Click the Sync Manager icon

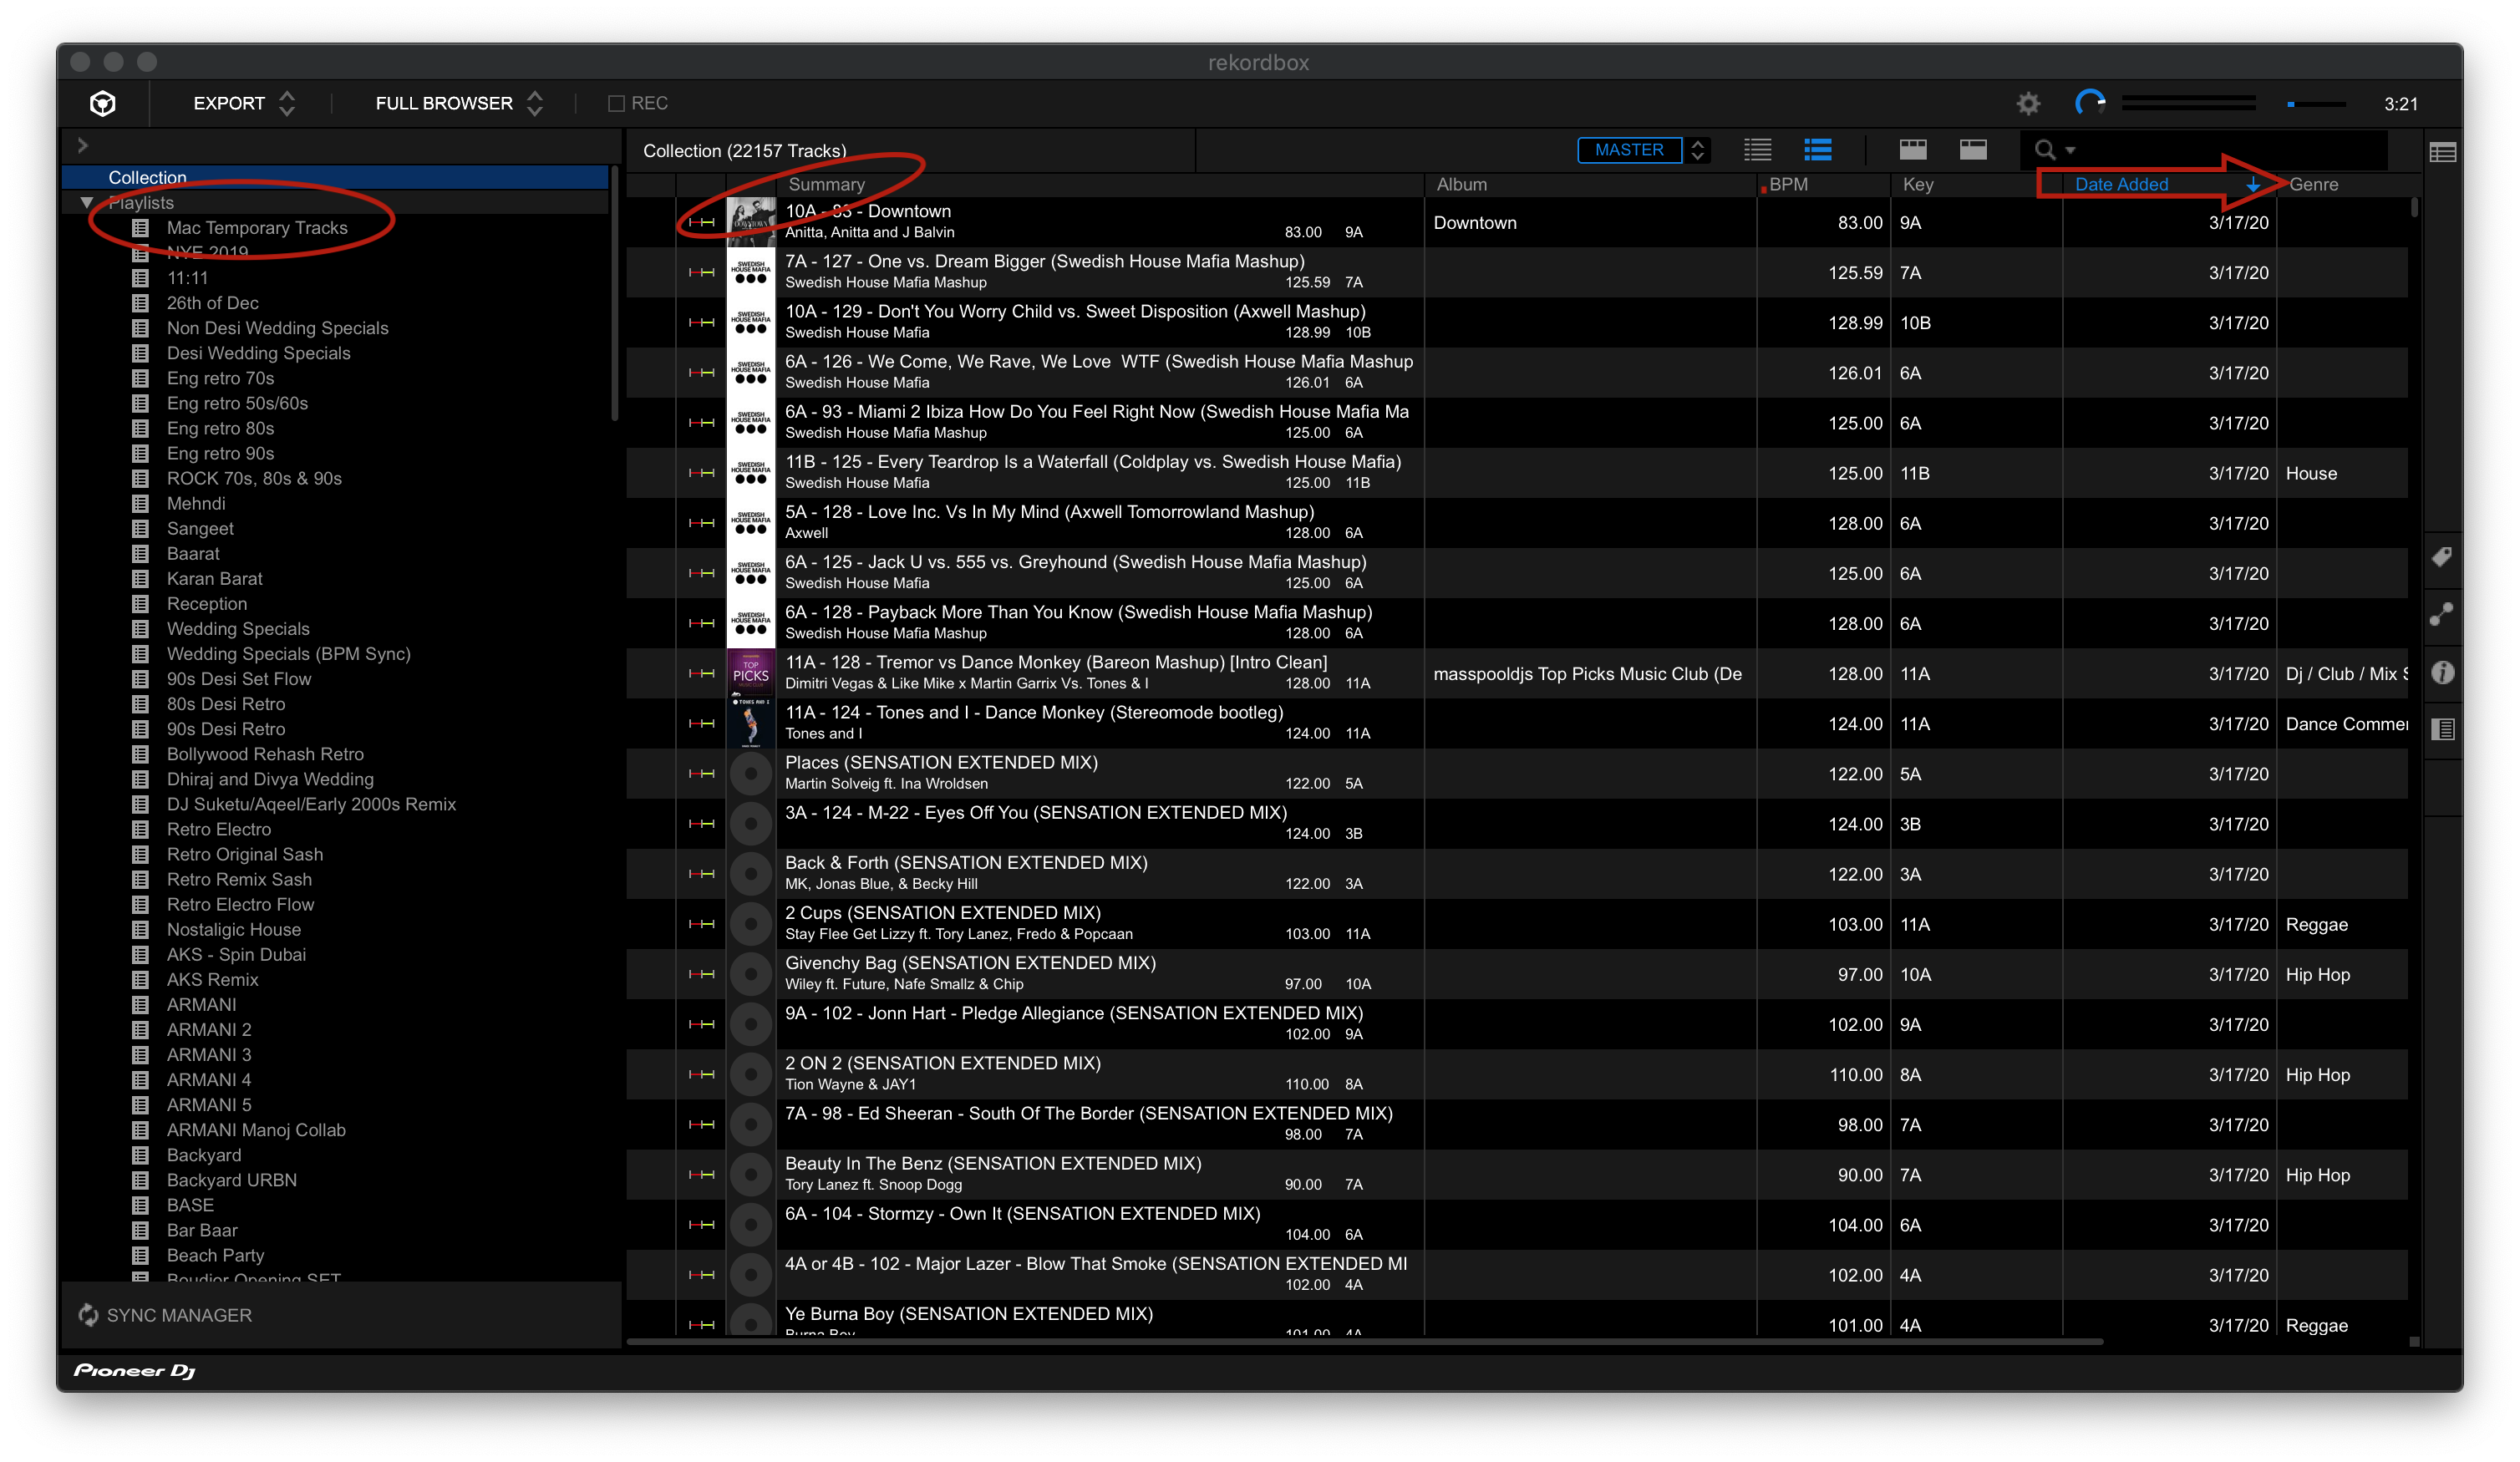[x=88, y=1314]
